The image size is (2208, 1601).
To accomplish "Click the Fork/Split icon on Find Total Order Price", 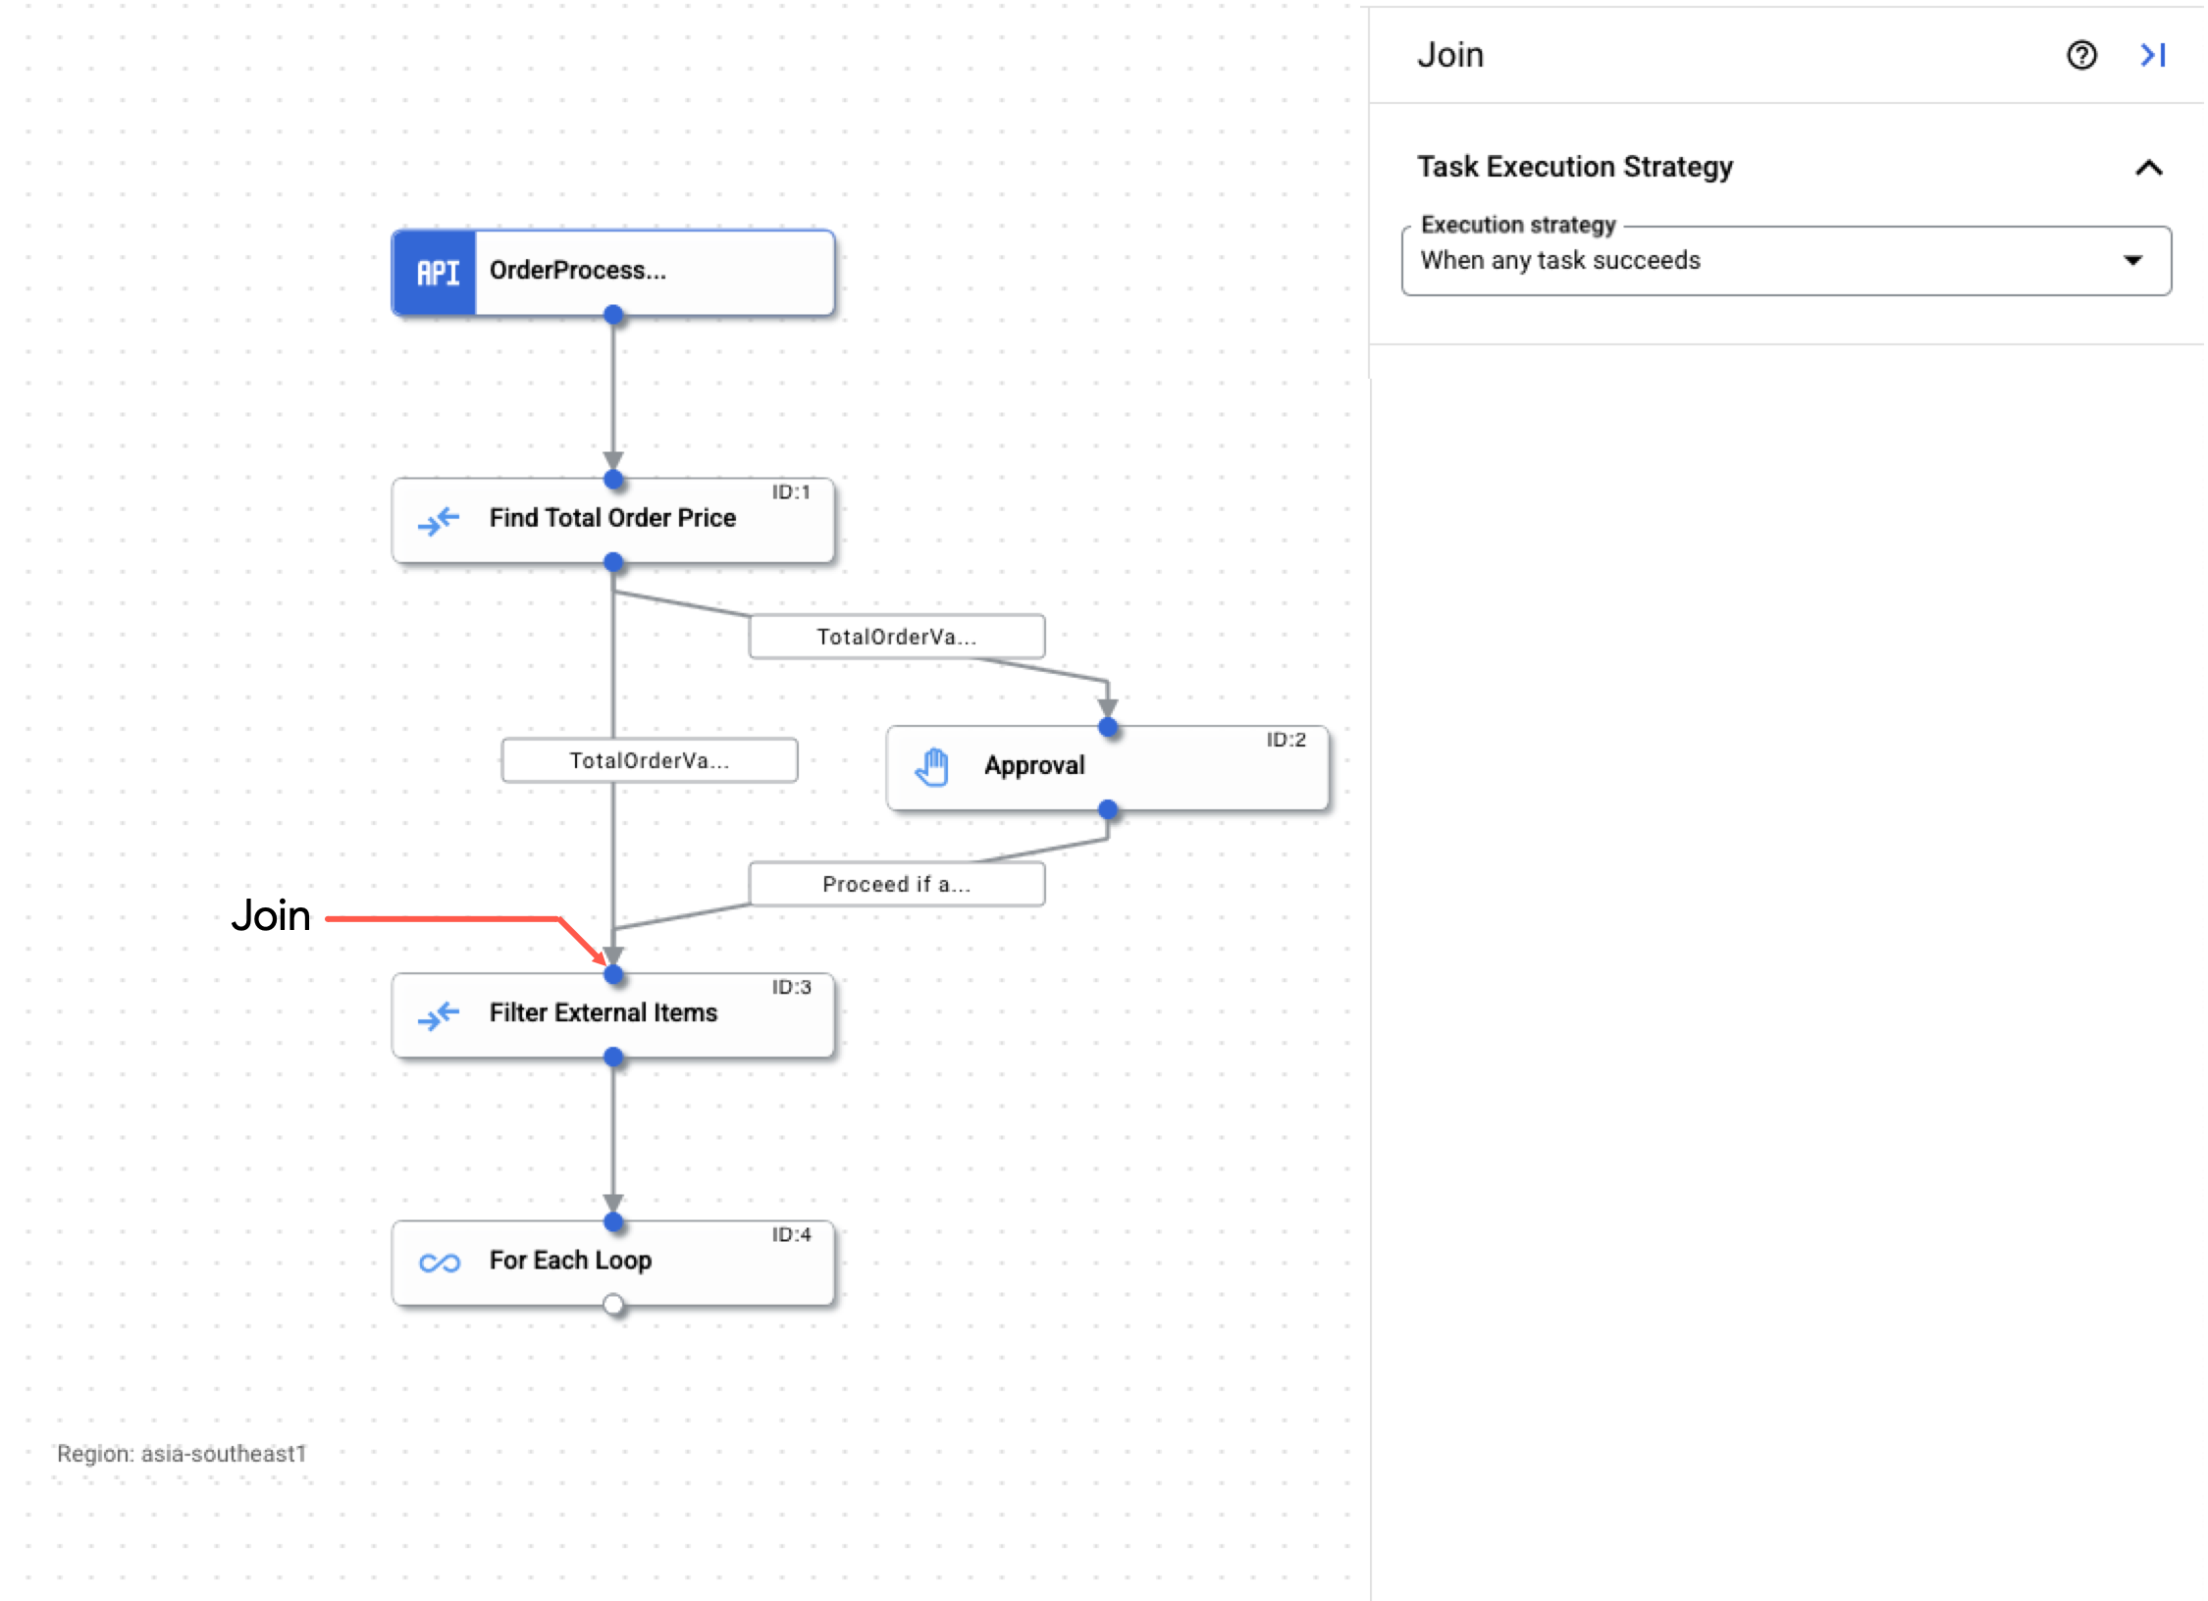I will pyautogui.click(x=437, y=514).
